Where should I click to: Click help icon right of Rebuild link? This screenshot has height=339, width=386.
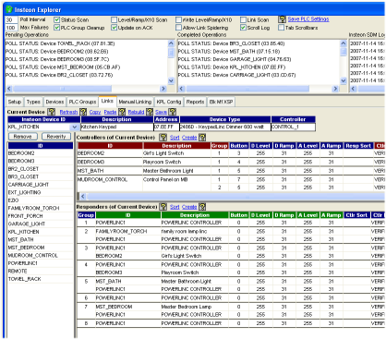pos(150,112)
